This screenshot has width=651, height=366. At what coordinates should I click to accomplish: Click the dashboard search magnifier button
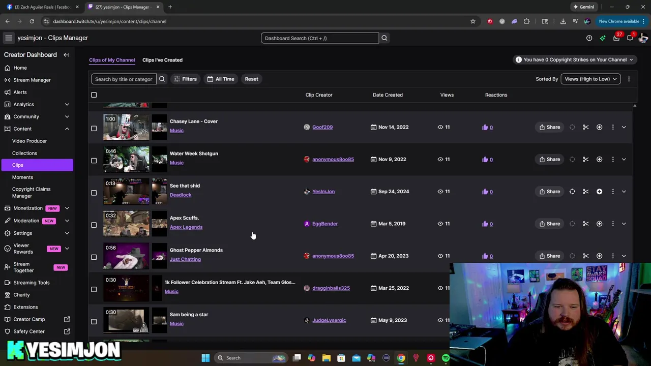tap(384, 38)
